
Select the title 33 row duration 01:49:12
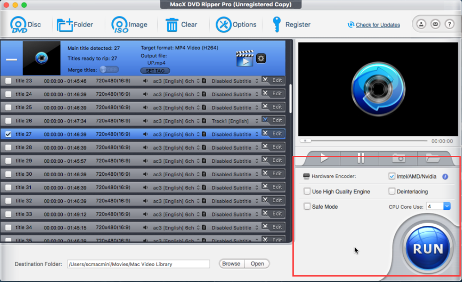65,215
